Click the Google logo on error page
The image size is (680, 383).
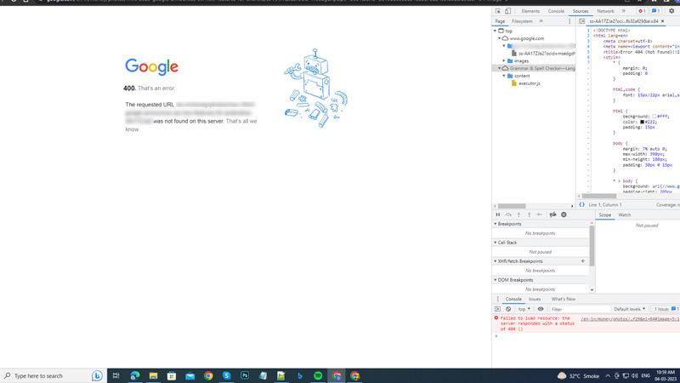click(152, 66)
